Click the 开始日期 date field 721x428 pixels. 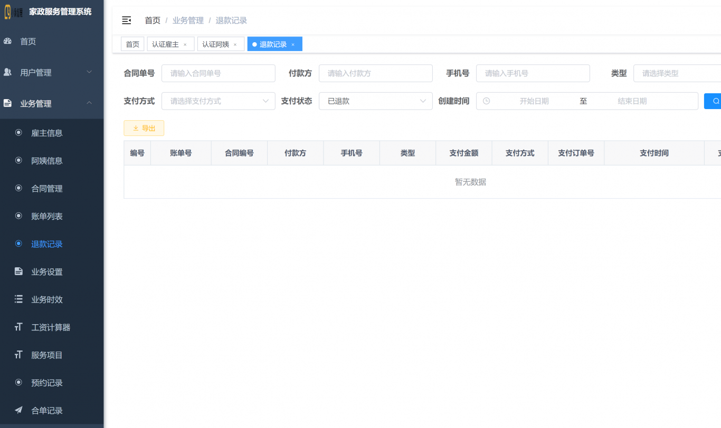(534, 101)
